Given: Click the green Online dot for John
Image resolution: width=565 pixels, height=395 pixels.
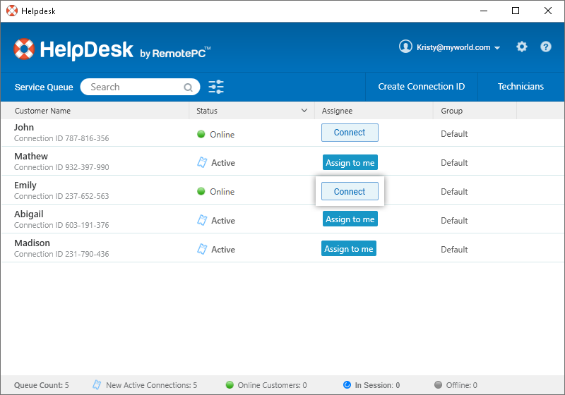Looking at the screenshot, I should pos(201,134).
